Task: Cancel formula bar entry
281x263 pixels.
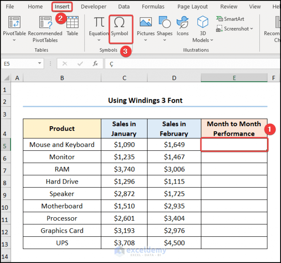Action: click(65, 64)
